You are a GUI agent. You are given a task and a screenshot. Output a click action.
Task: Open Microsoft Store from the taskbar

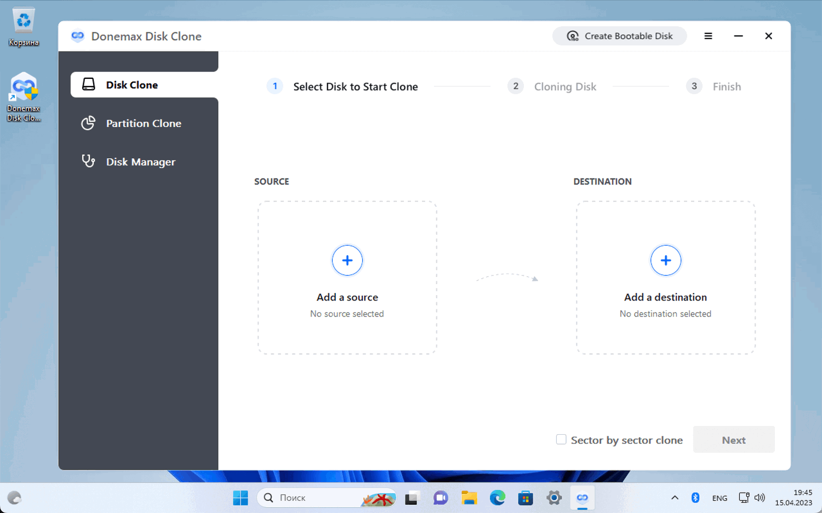pos(526,498)
